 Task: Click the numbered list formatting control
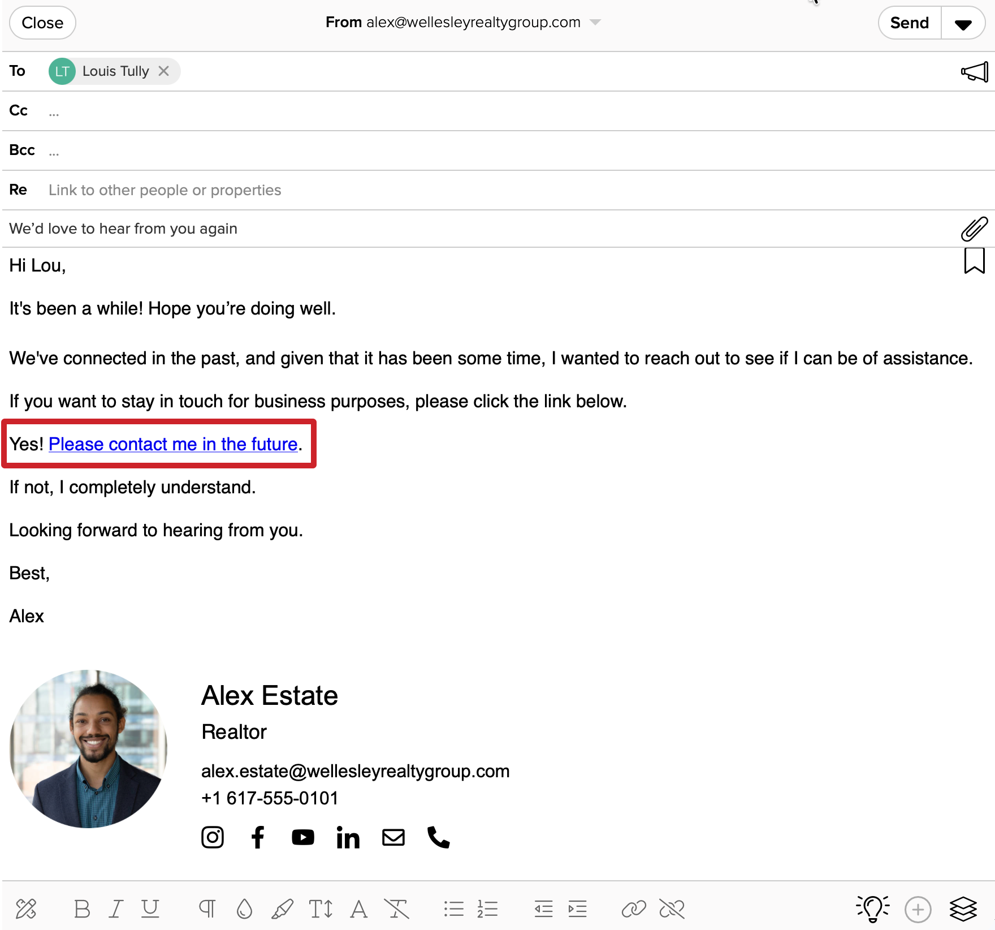pos(487,909)
